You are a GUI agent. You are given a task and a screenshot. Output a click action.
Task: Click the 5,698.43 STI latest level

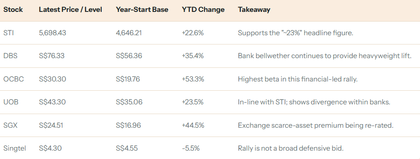52,33
